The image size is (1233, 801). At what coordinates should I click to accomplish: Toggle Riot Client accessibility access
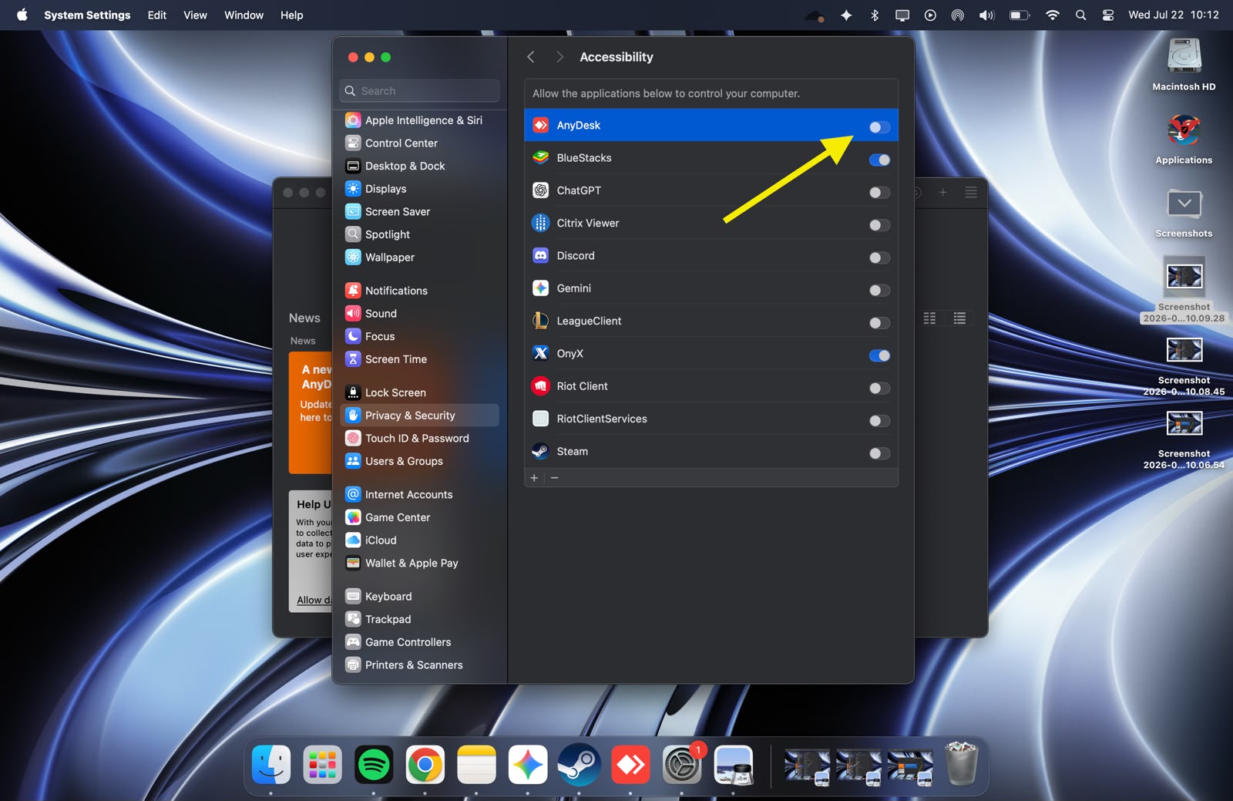tap(879, 389)
